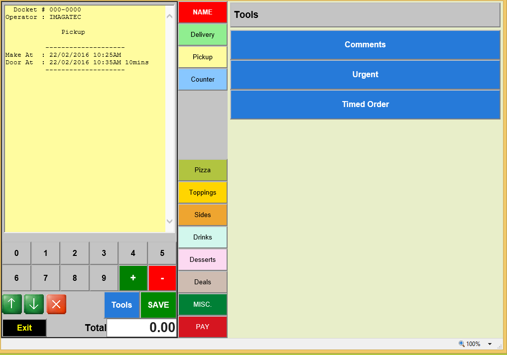Click the Timed Order button
This screenshot has width=507, height=355.
[x=365, y=105]
